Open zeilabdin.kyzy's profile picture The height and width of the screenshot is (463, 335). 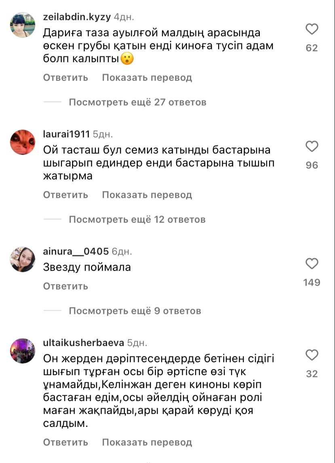tap(23, 25)
